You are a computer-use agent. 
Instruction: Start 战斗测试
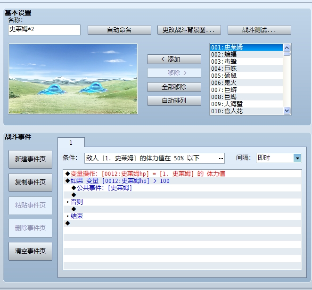259,30
